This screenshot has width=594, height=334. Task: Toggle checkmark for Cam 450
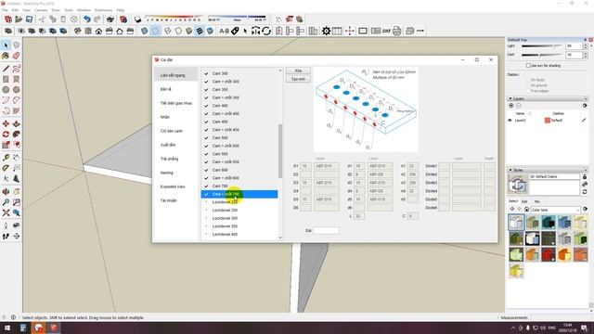(x=206, y=122)
